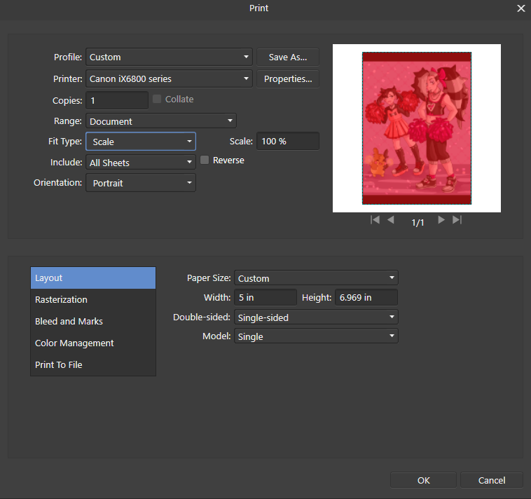Click the Height input field
This screenshot has width=531, height=499.
point(366,297)
